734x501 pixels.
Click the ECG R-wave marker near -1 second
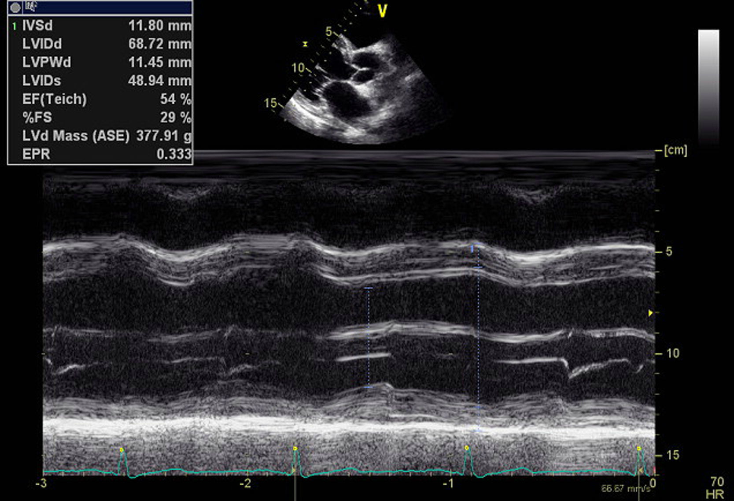click(467, 448)
